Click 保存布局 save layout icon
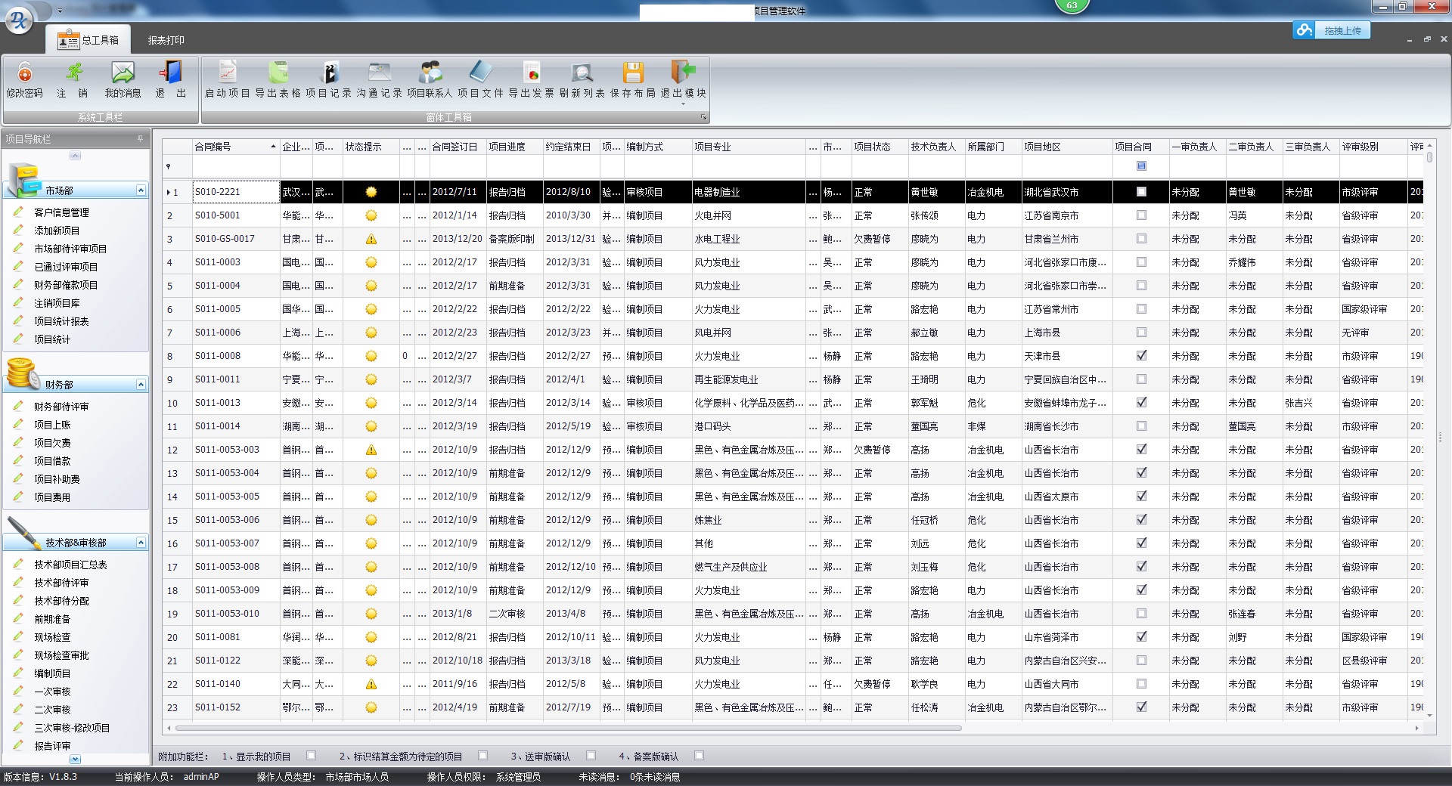The height and width of the screenshot is (786, 1452). pos(632,73)
